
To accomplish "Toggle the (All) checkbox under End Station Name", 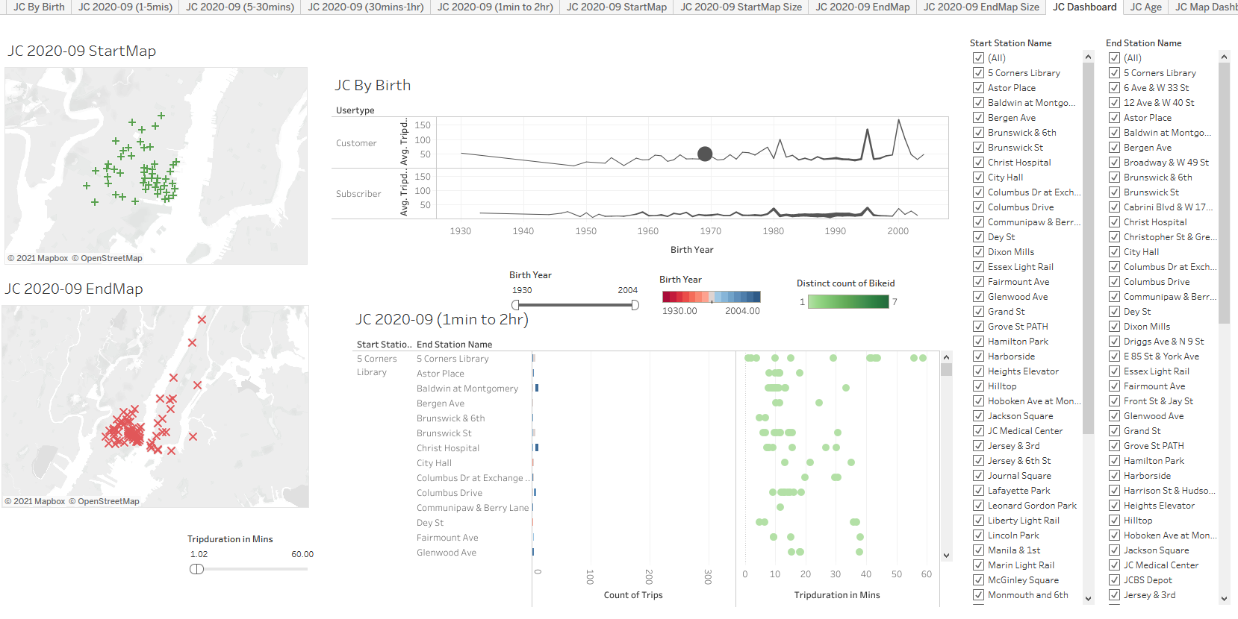I will click(x=1114, y=58).
